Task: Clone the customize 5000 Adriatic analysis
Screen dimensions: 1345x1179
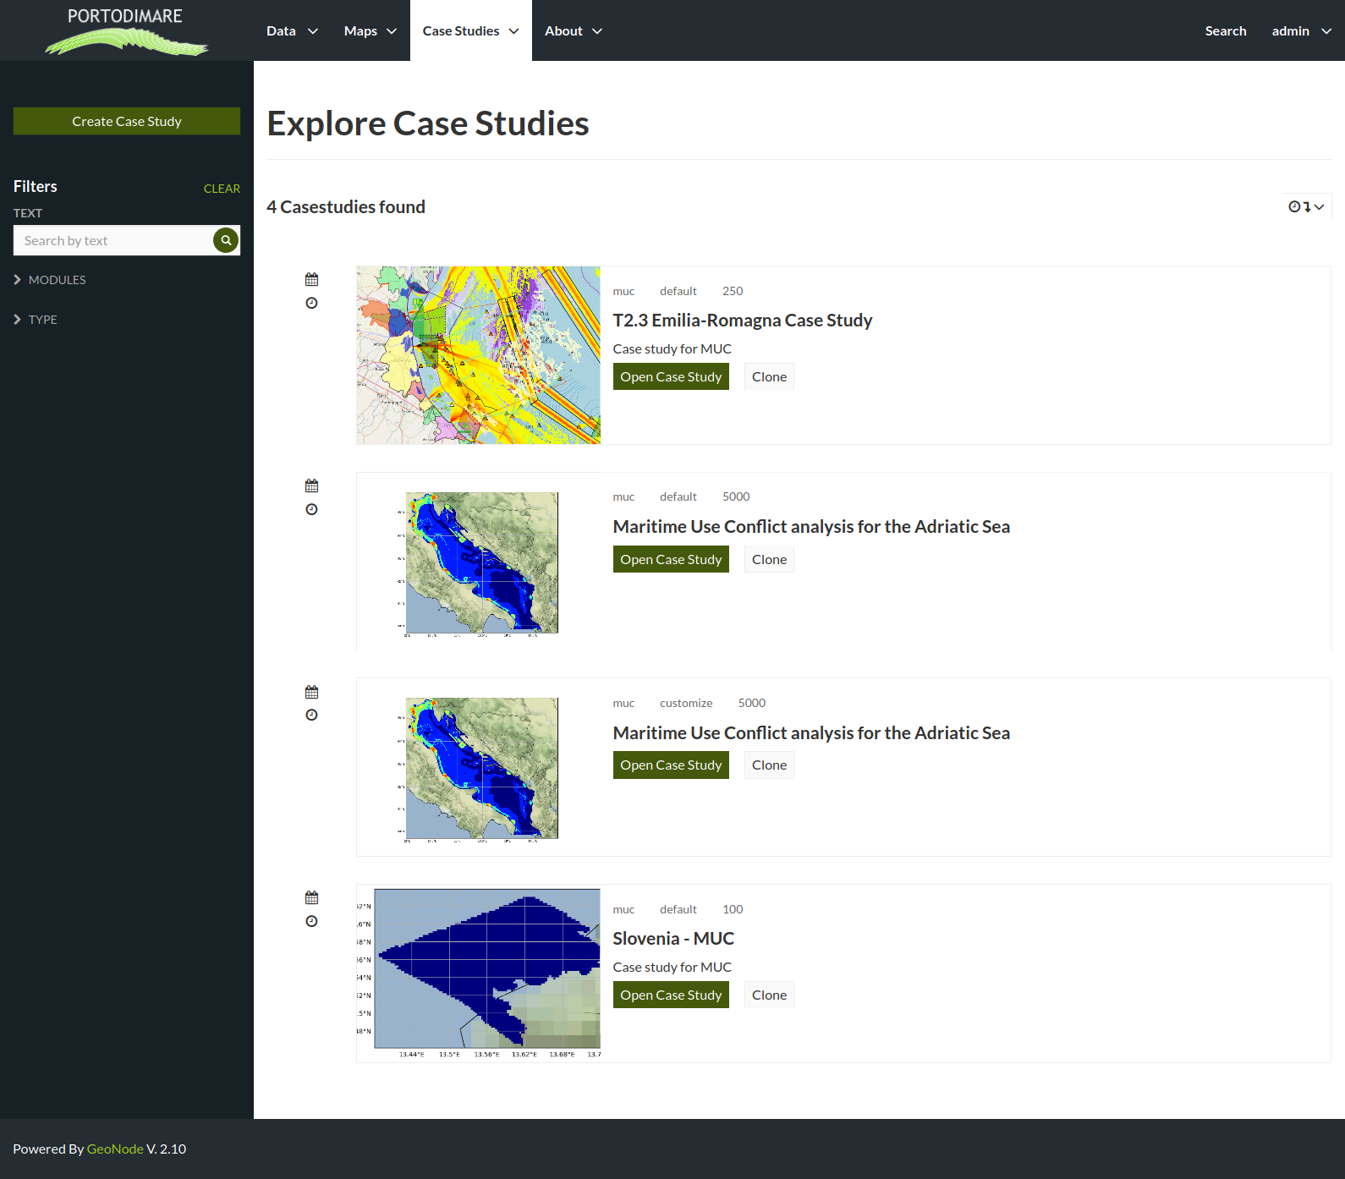Action: pyautogui.click(x=769, y=765)
